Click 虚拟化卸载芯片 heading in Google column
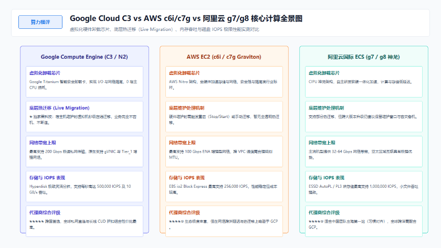 (x=45, y=73)
